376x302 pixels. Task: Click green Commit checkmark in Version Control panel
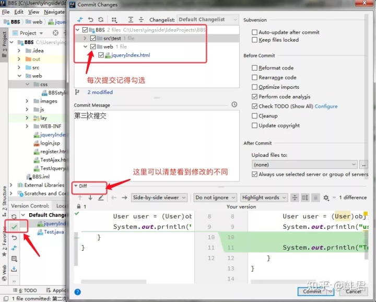click(x=14, y=227)
